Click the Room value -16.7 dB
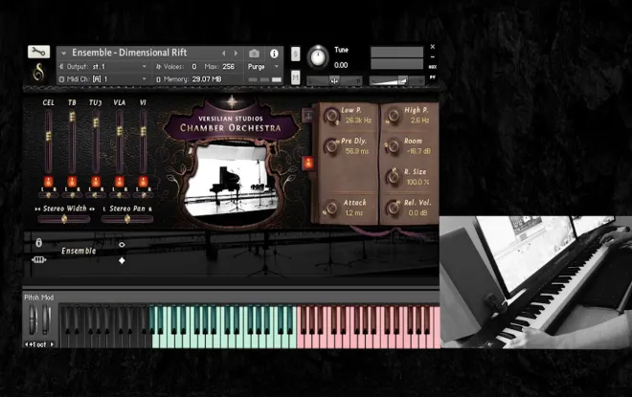Image resolution: width=632 pixels, height=397 pixels. click(418, 151)
